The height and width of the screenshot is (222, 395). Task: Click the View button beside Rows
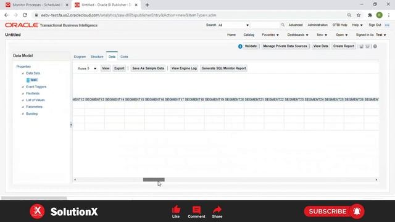[106, 68]
